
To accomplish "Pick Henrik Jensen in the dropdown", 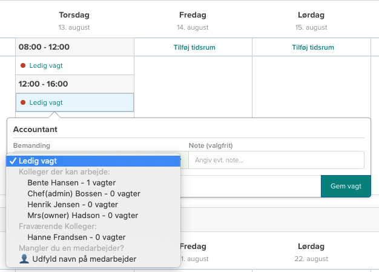I will coord(71,204).
